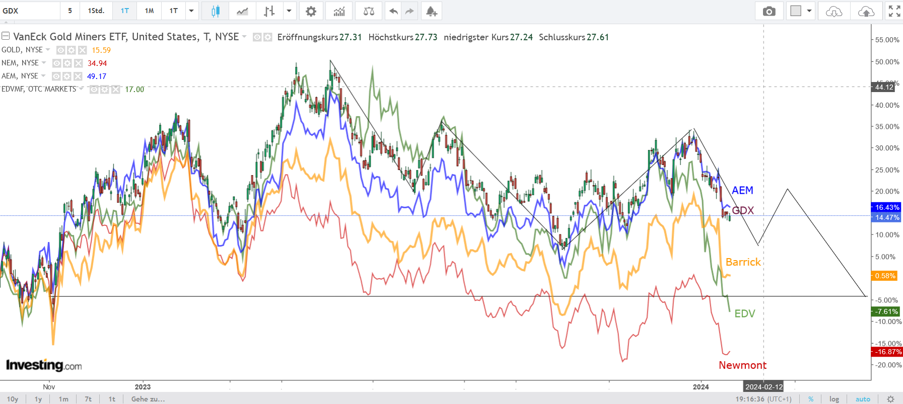
Task: Remove the AEM, NYSE series with X
Action: click(78, 76)
